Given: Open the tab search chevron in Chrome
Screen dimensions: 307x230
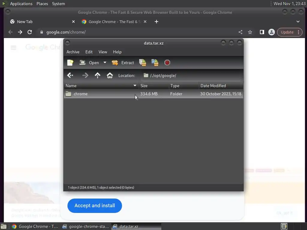Looking at the screenshot, I should click(298, 22).
